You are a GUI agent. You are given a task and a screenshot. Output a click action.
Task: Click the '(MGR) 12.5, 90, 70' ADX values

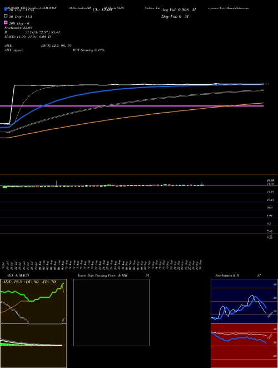[56, 46]
